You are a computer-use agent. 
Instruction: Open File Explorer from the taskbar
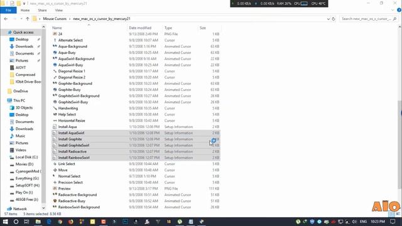click(38, 222)
